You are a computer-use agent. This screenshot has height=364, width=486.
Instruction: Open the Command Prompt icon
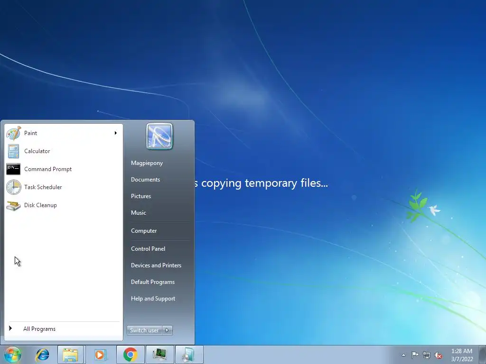(13, 169)
